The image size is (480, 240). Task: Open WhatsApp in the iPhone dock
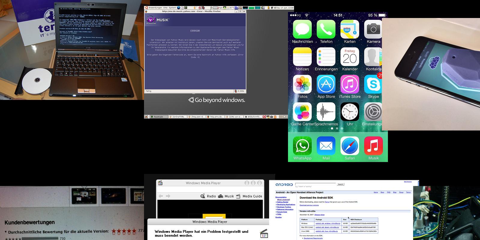point(302,146)
